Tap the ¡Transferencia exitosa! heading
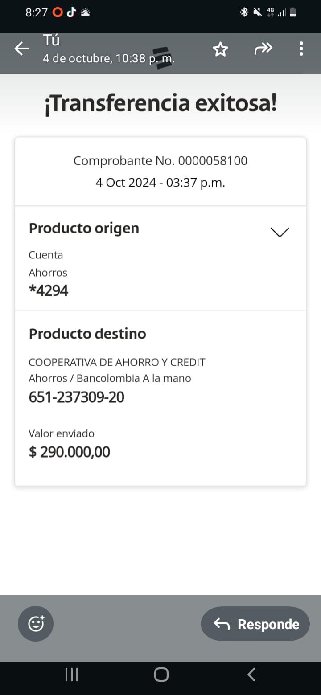 (160, 104)
